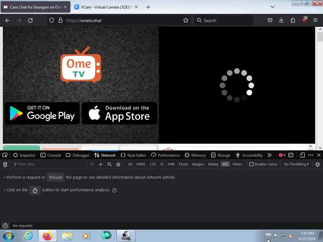Image resolution: width=323 pixels, height=242 pixels.
Task: Filter requests by Images type
Action: tap(198, 164)
